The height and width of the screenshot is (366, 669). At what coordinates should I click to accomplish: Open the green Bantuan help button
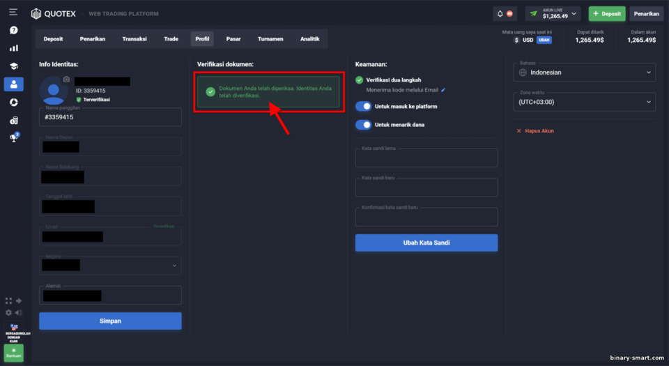click(14, 353)
